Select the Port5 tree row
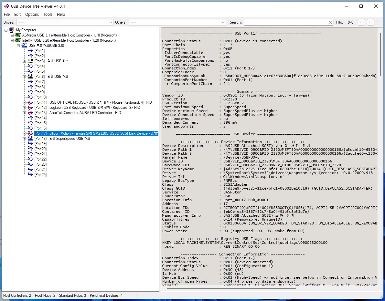This screenshot has width=385, height=301. [39, 71]
